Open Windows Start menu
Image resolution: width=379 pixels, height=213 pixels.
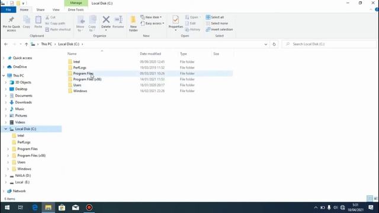pos(7,208)
